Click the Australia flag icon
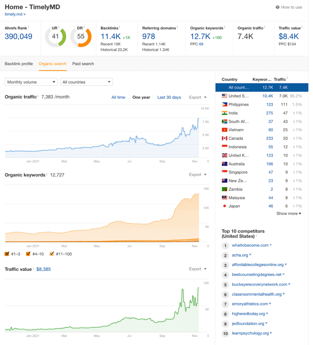Image resolution: width=313 pixels, height=345 pixels. [224, 164]
